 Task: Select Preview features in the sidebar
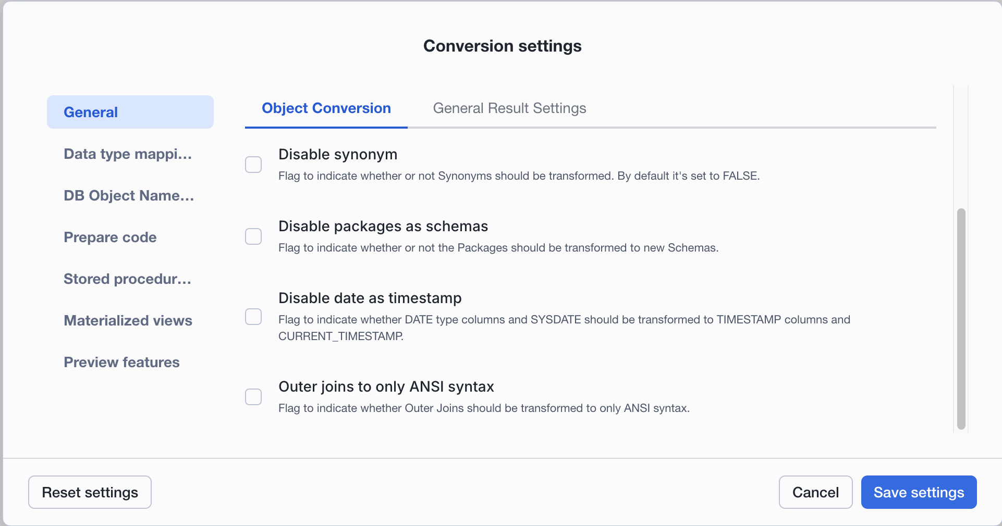pyautogui.click(x=121, y=362)
